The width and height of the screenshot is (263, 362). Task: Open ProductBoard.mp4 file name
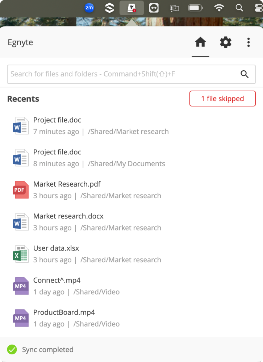click(x=64, y=313)
